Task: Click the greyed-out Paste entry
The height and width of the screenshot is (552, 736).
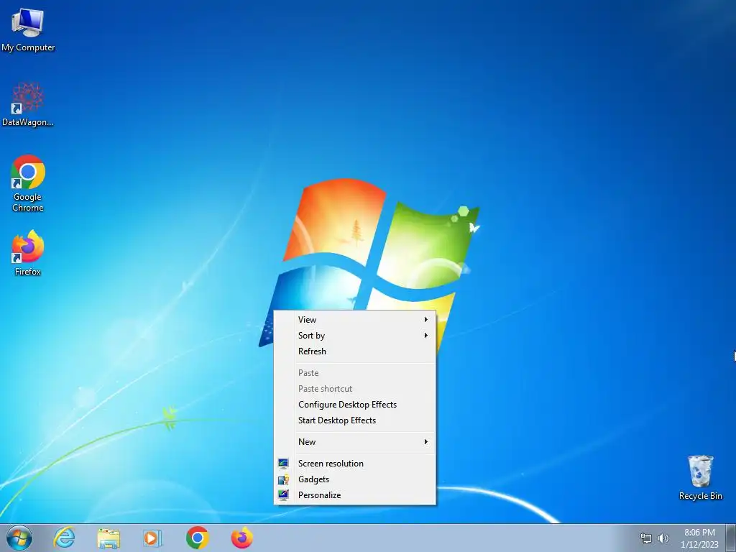Action: click(355, 373)
